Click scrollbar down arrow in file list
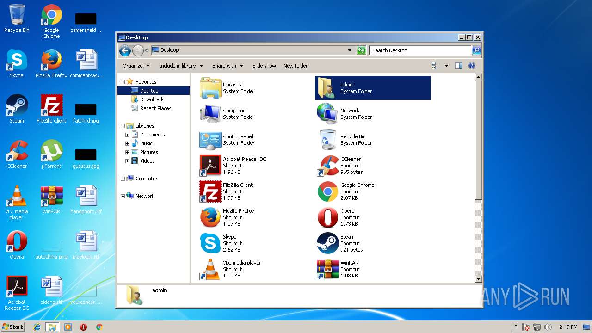592x333 pixels. (x=479, y=279)
